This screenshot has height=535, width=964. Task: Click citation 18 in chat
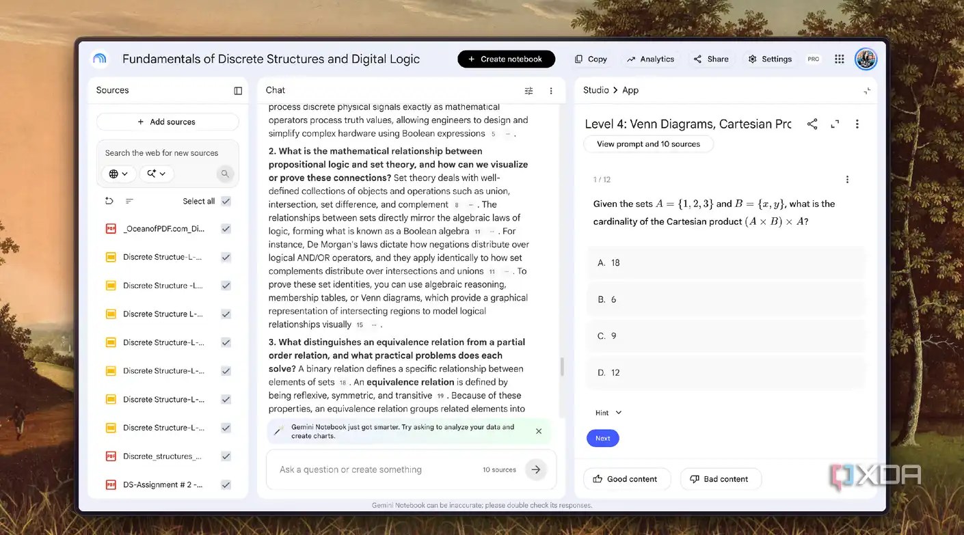pos(343,383)
